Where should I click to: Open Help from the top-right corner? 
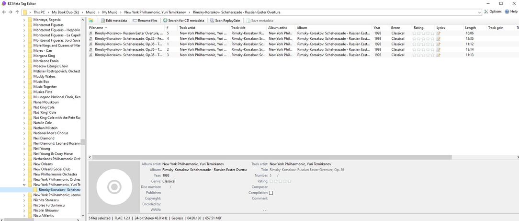pos(511,11)
